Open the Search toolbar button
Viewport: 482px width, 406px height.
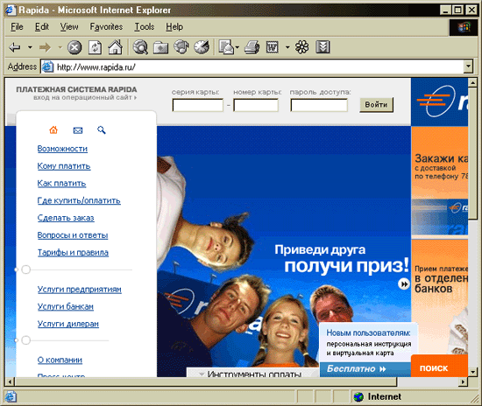140,47
